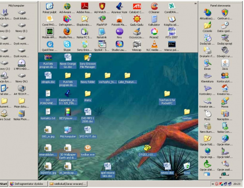Open Picasa2 shortcut
The height and width of the screenshot is (188, 244).
click(x=154, y=34)
